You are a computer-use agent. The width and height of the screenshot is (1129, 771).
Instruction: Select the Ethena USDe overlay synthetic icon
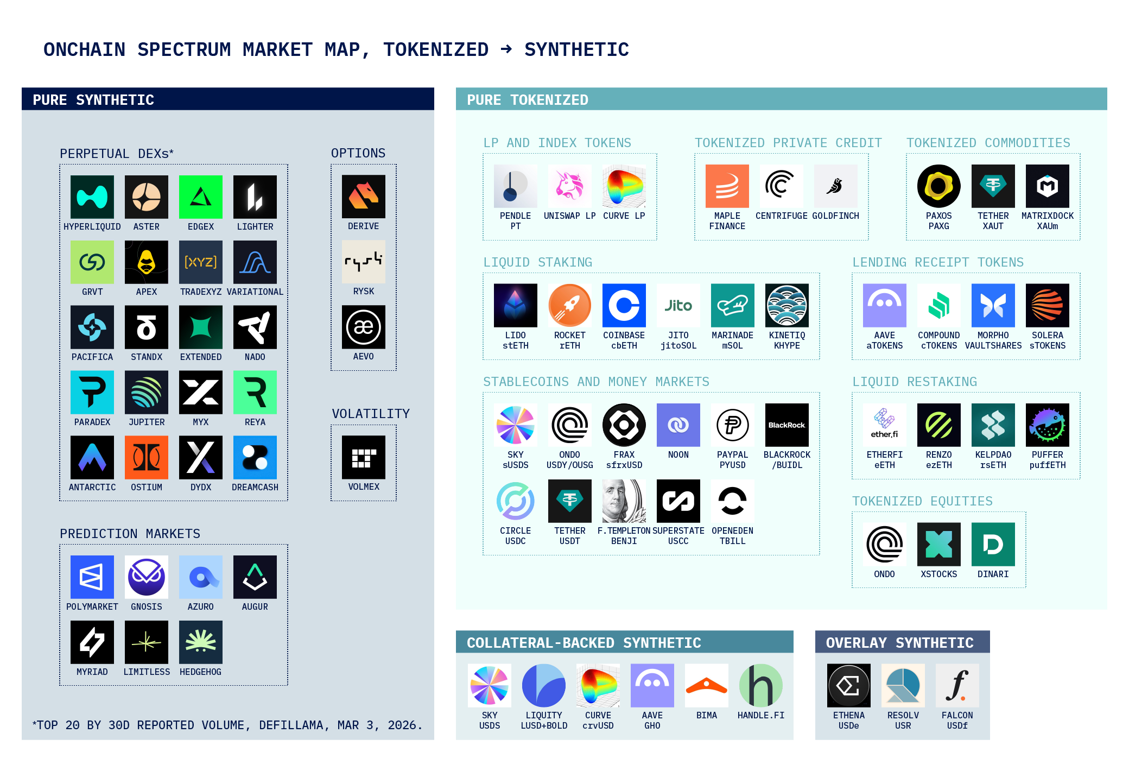pos(848,686)
